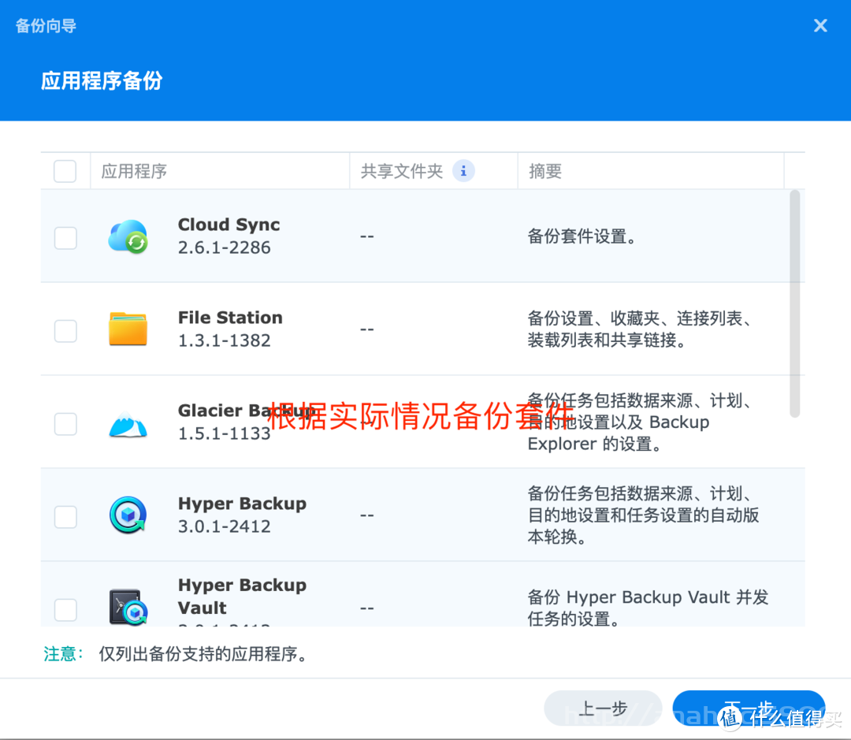The height and width of the screenshot is (740, 851).
Task: Select the File Station name text
Action: pyautogui.click(x=230, y=317)
